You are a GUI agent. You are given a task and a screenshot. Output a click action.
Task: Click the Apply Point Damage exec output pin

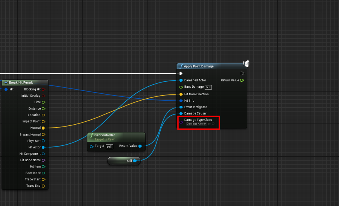click(x=242, y=73)
